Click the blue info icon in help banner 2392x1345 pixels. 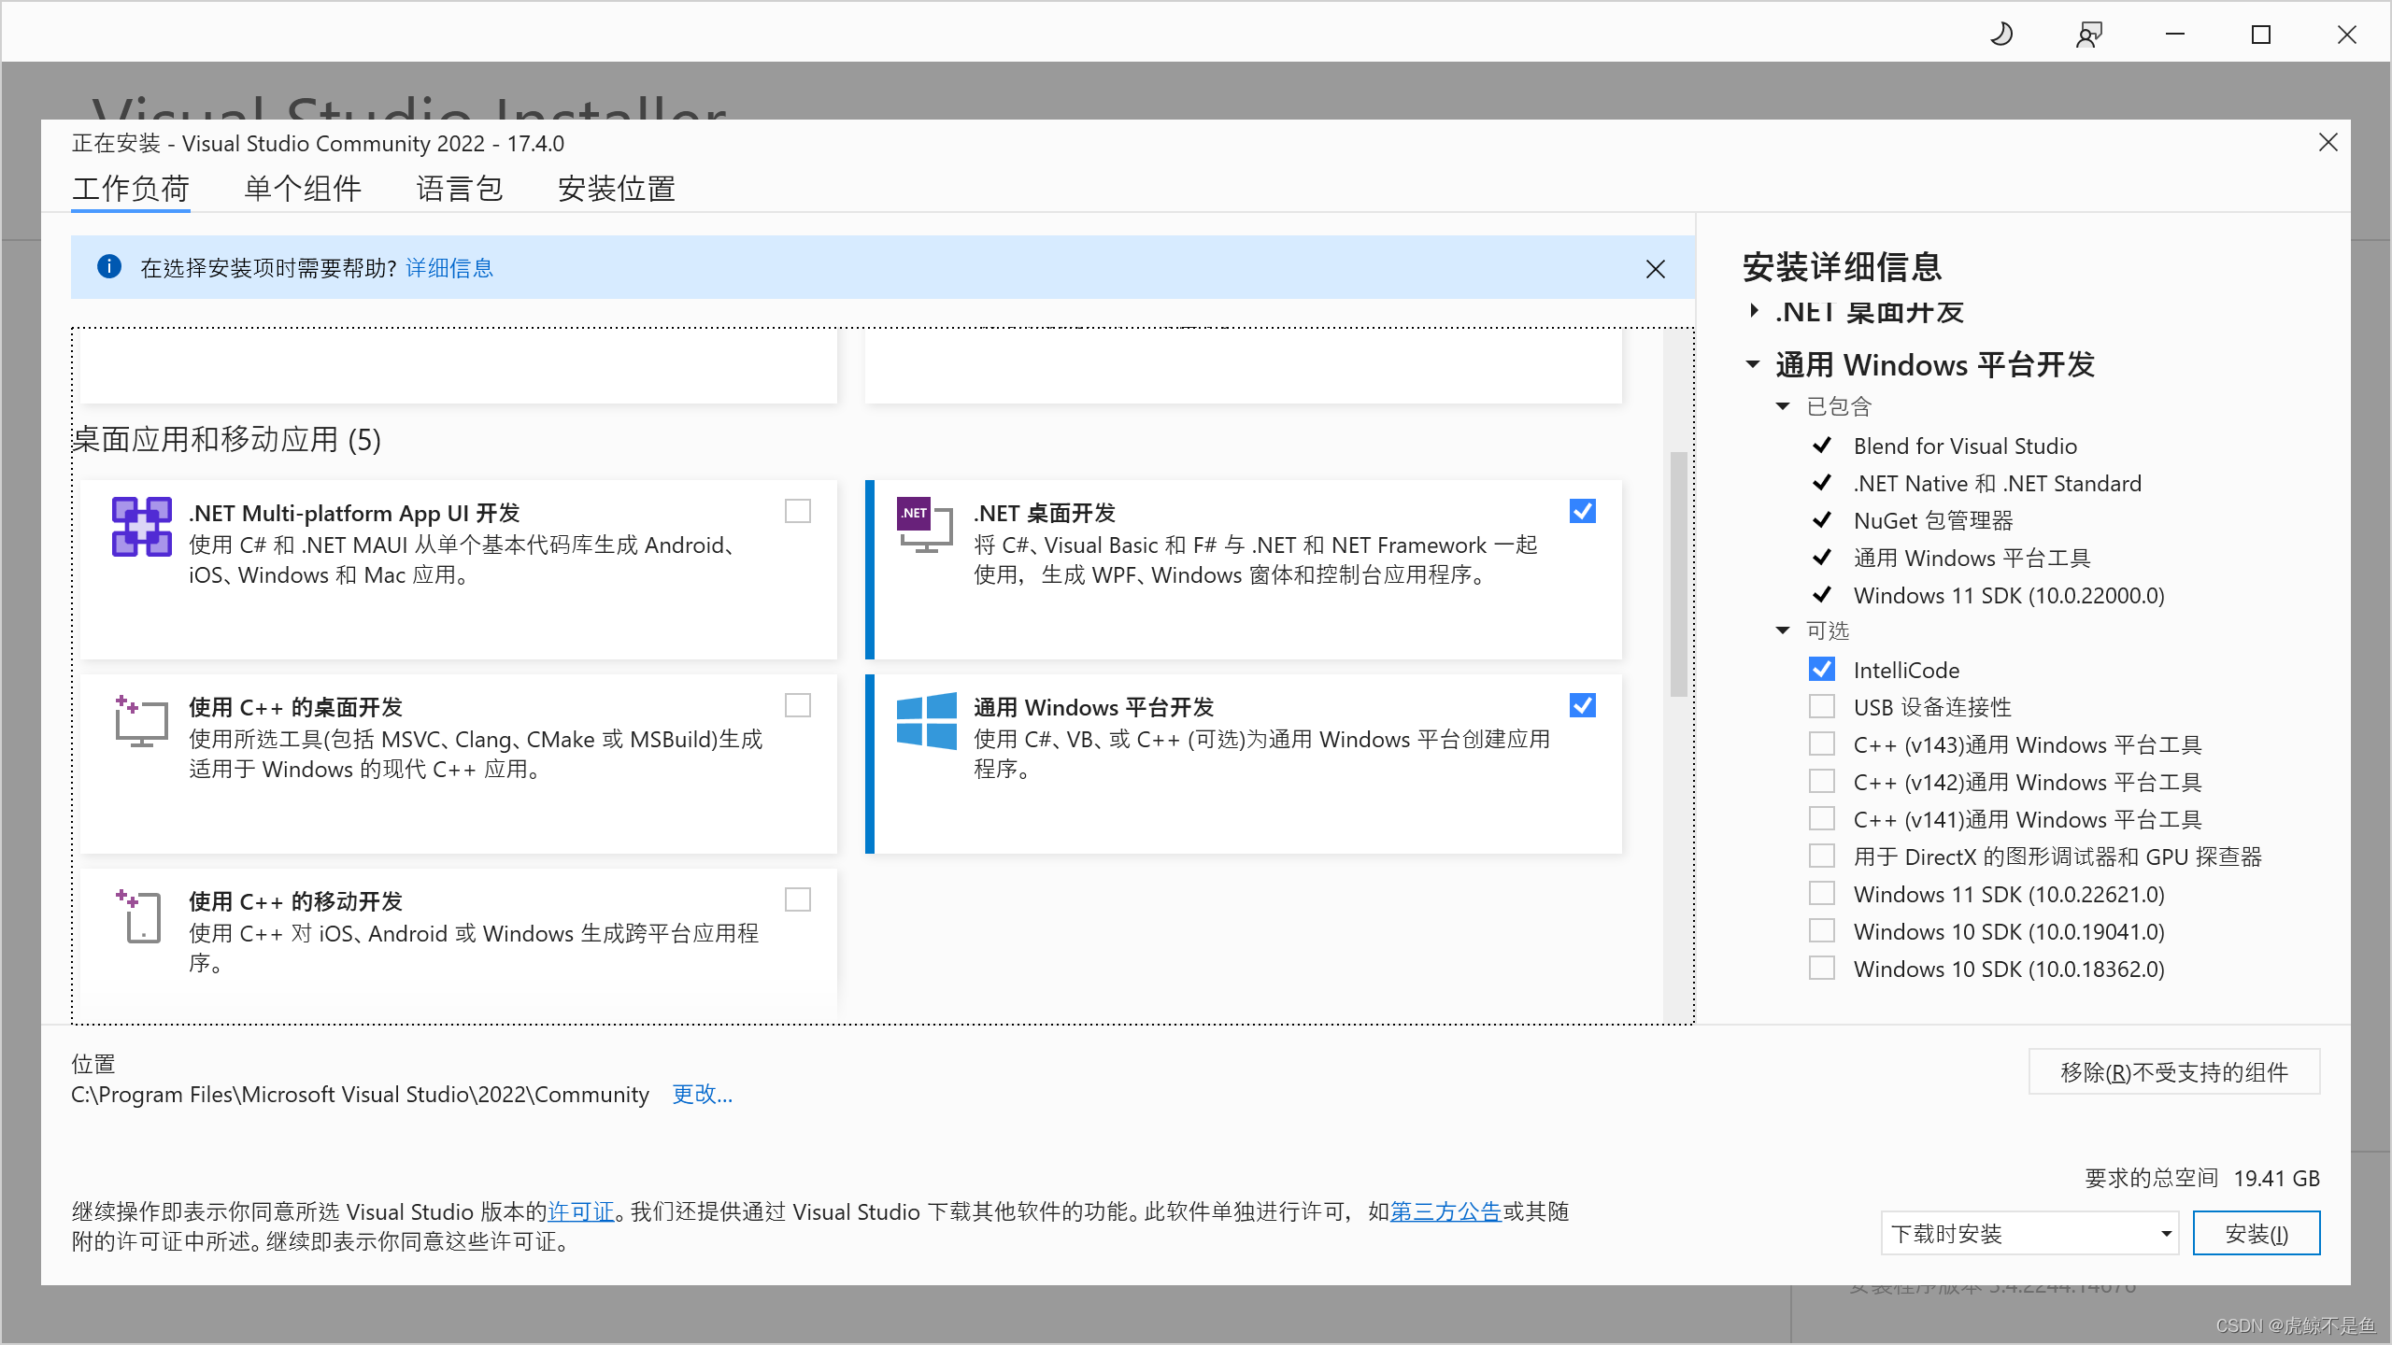[x=109, y=267]
